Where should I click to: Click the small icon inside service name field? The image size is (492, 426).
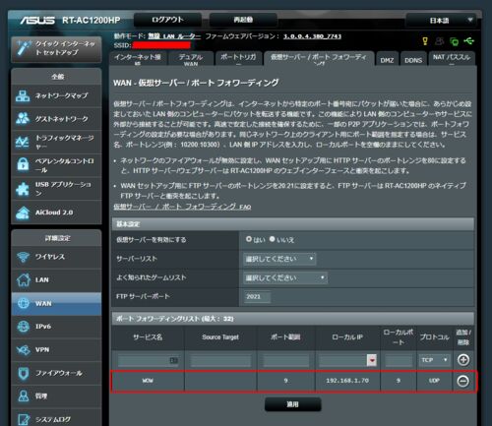pyautogui.click(x=174, y=360)
